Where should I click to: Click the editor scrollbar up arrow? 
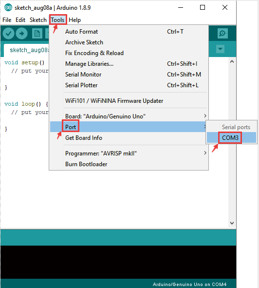232,61
